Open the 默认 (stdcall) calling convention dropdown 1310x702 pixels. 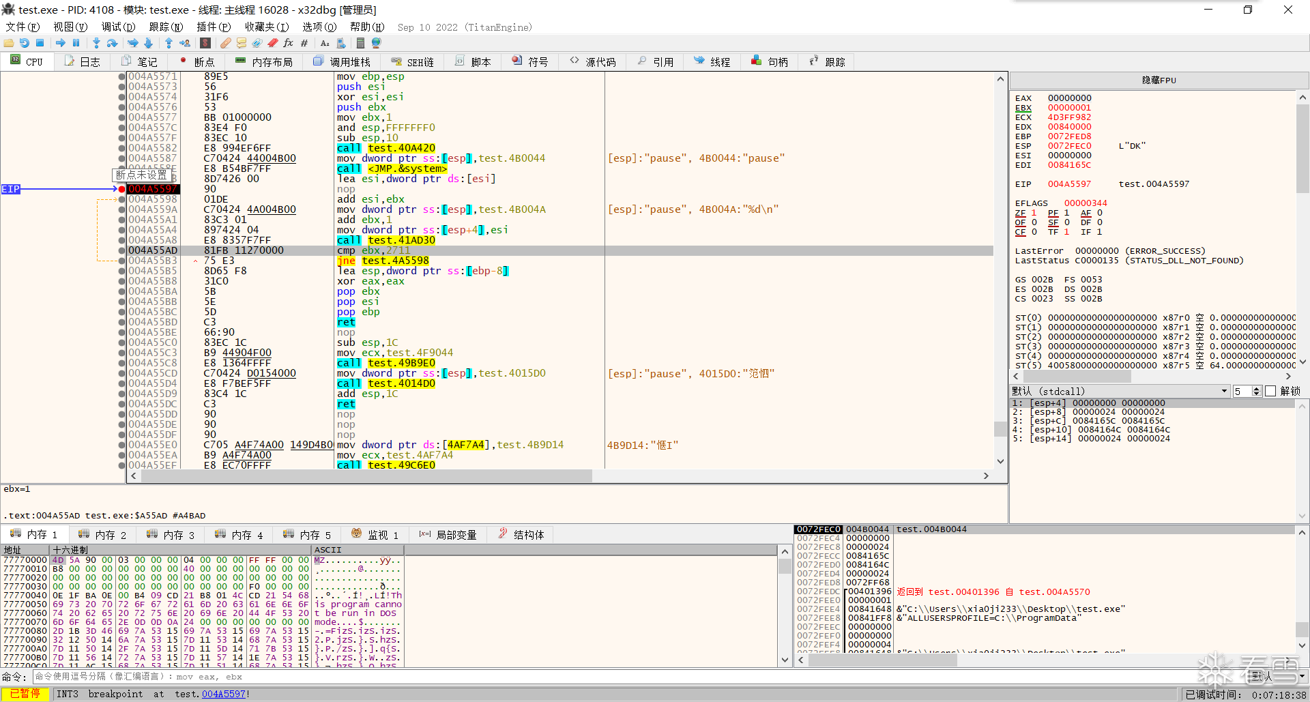[1120, 391]
